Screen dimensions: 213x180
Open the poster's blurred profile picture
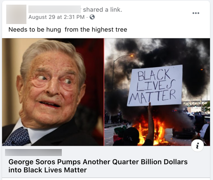click(16, 14)
